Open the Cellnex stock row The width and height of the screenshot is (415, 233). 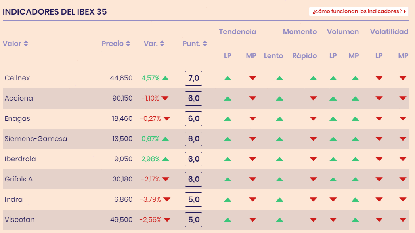(17, 78)
